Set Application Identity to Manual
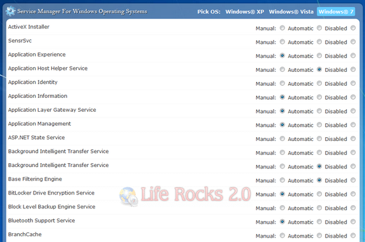Screen dimensions: 365x242 (282, 83)
